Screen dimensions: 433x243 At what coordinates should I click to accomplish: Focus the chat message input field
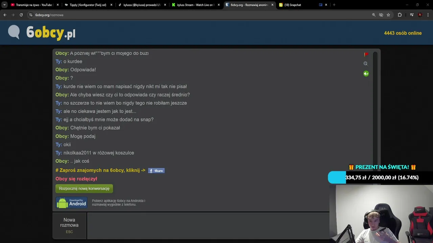click(208, 225)
